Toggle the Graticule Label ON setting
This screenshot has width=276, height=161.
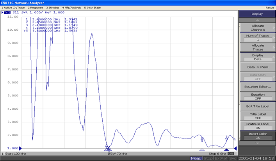pos(258,126)
